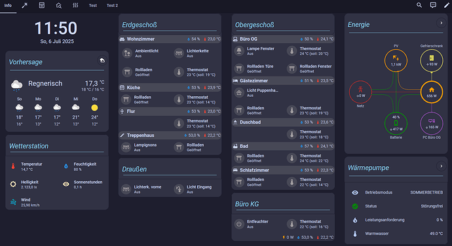Screen dimensions: 452x246
Task: Open Rollladen Türe in Büro OG
Action: click(x=257, y=69)
